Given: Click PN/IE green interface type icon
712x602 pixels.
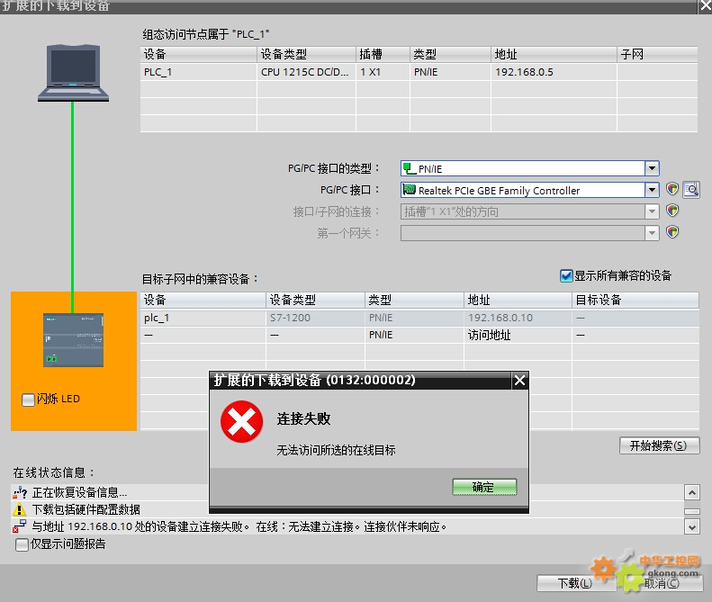Looking at the screenshot, I should tap(410, 168).
